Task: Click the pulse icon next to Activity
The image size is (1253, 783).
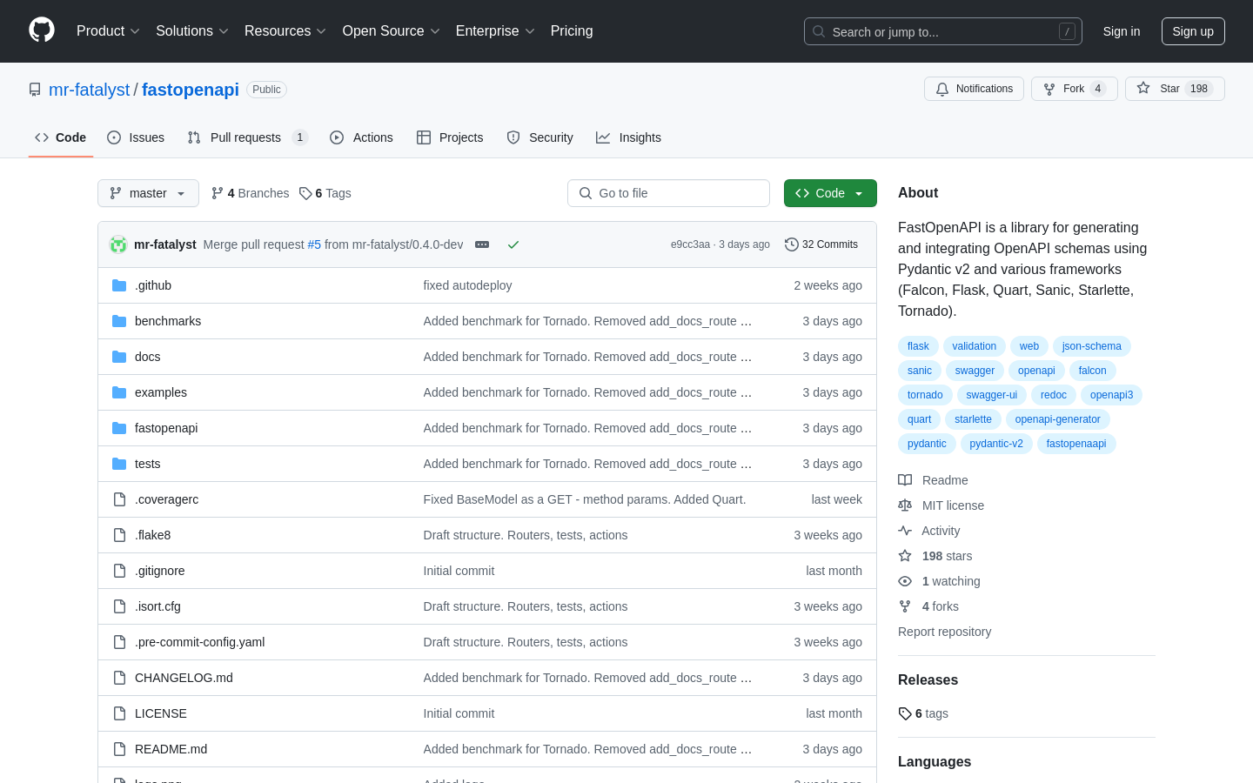Action: 905,531
